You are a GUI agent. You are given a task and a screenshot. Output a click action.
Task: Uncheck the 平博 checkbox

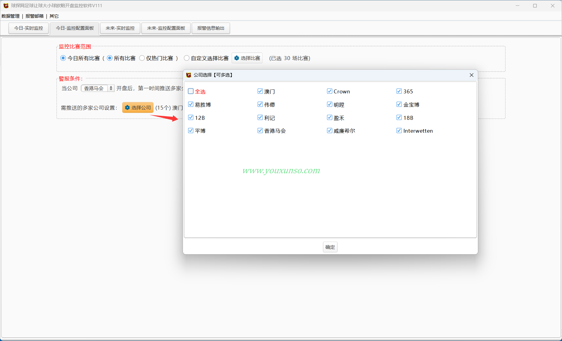[191, 131]
